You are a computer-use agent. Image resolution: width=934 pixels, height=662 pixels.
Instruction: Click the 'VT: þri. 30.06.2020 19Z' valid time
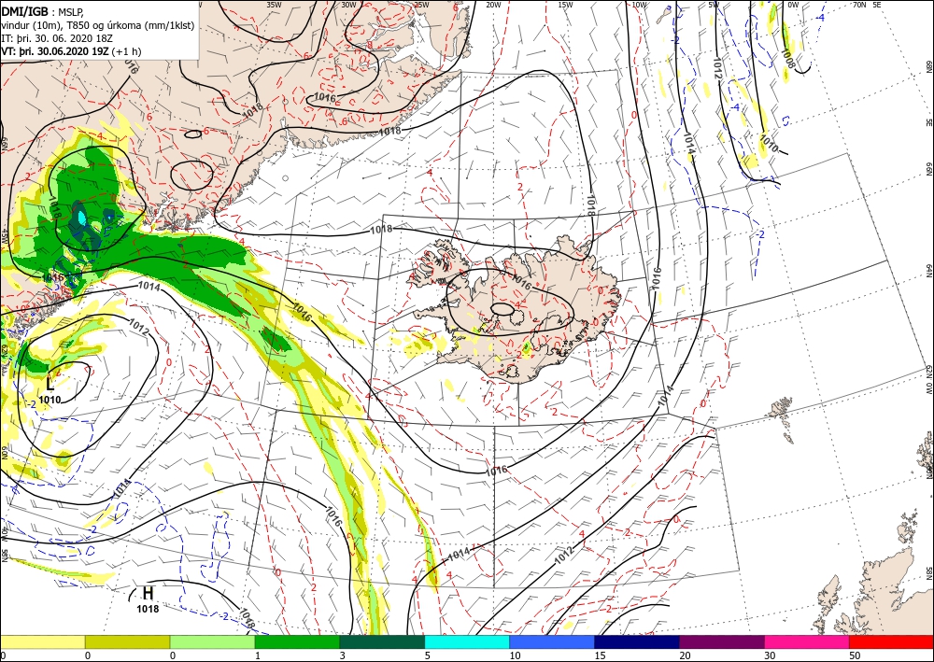click(x=57, y=51)
